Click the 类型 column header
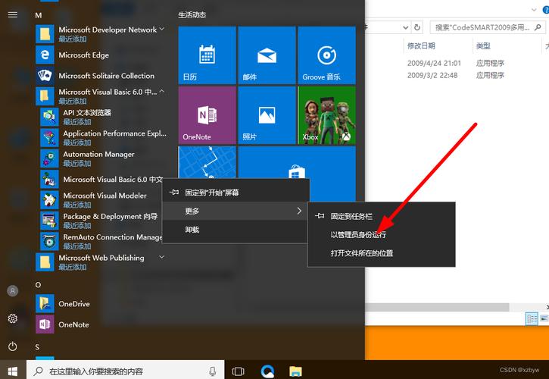This screenshot has width=549, height=379. [483, 45]
